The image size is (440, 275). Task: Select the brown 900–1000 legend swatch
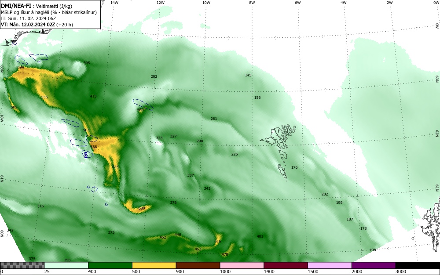(198, 265)
